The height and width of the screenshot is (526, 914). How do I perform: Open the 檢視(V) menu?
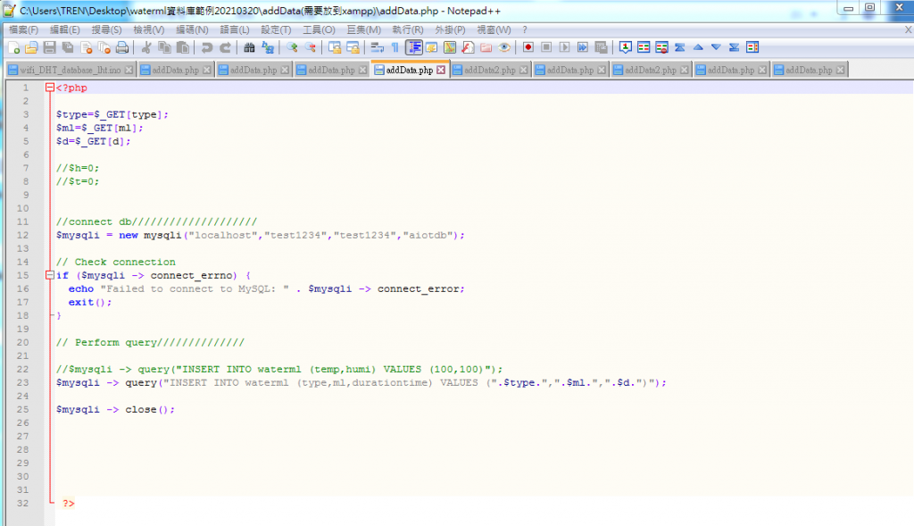point(149,29)
